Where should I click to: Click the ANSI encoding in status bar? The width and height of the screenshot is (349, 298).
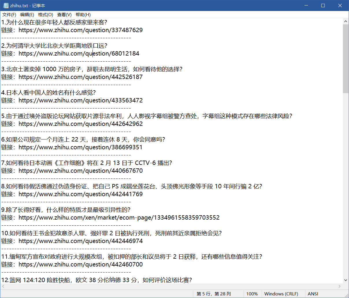click(x=313, y=294)
